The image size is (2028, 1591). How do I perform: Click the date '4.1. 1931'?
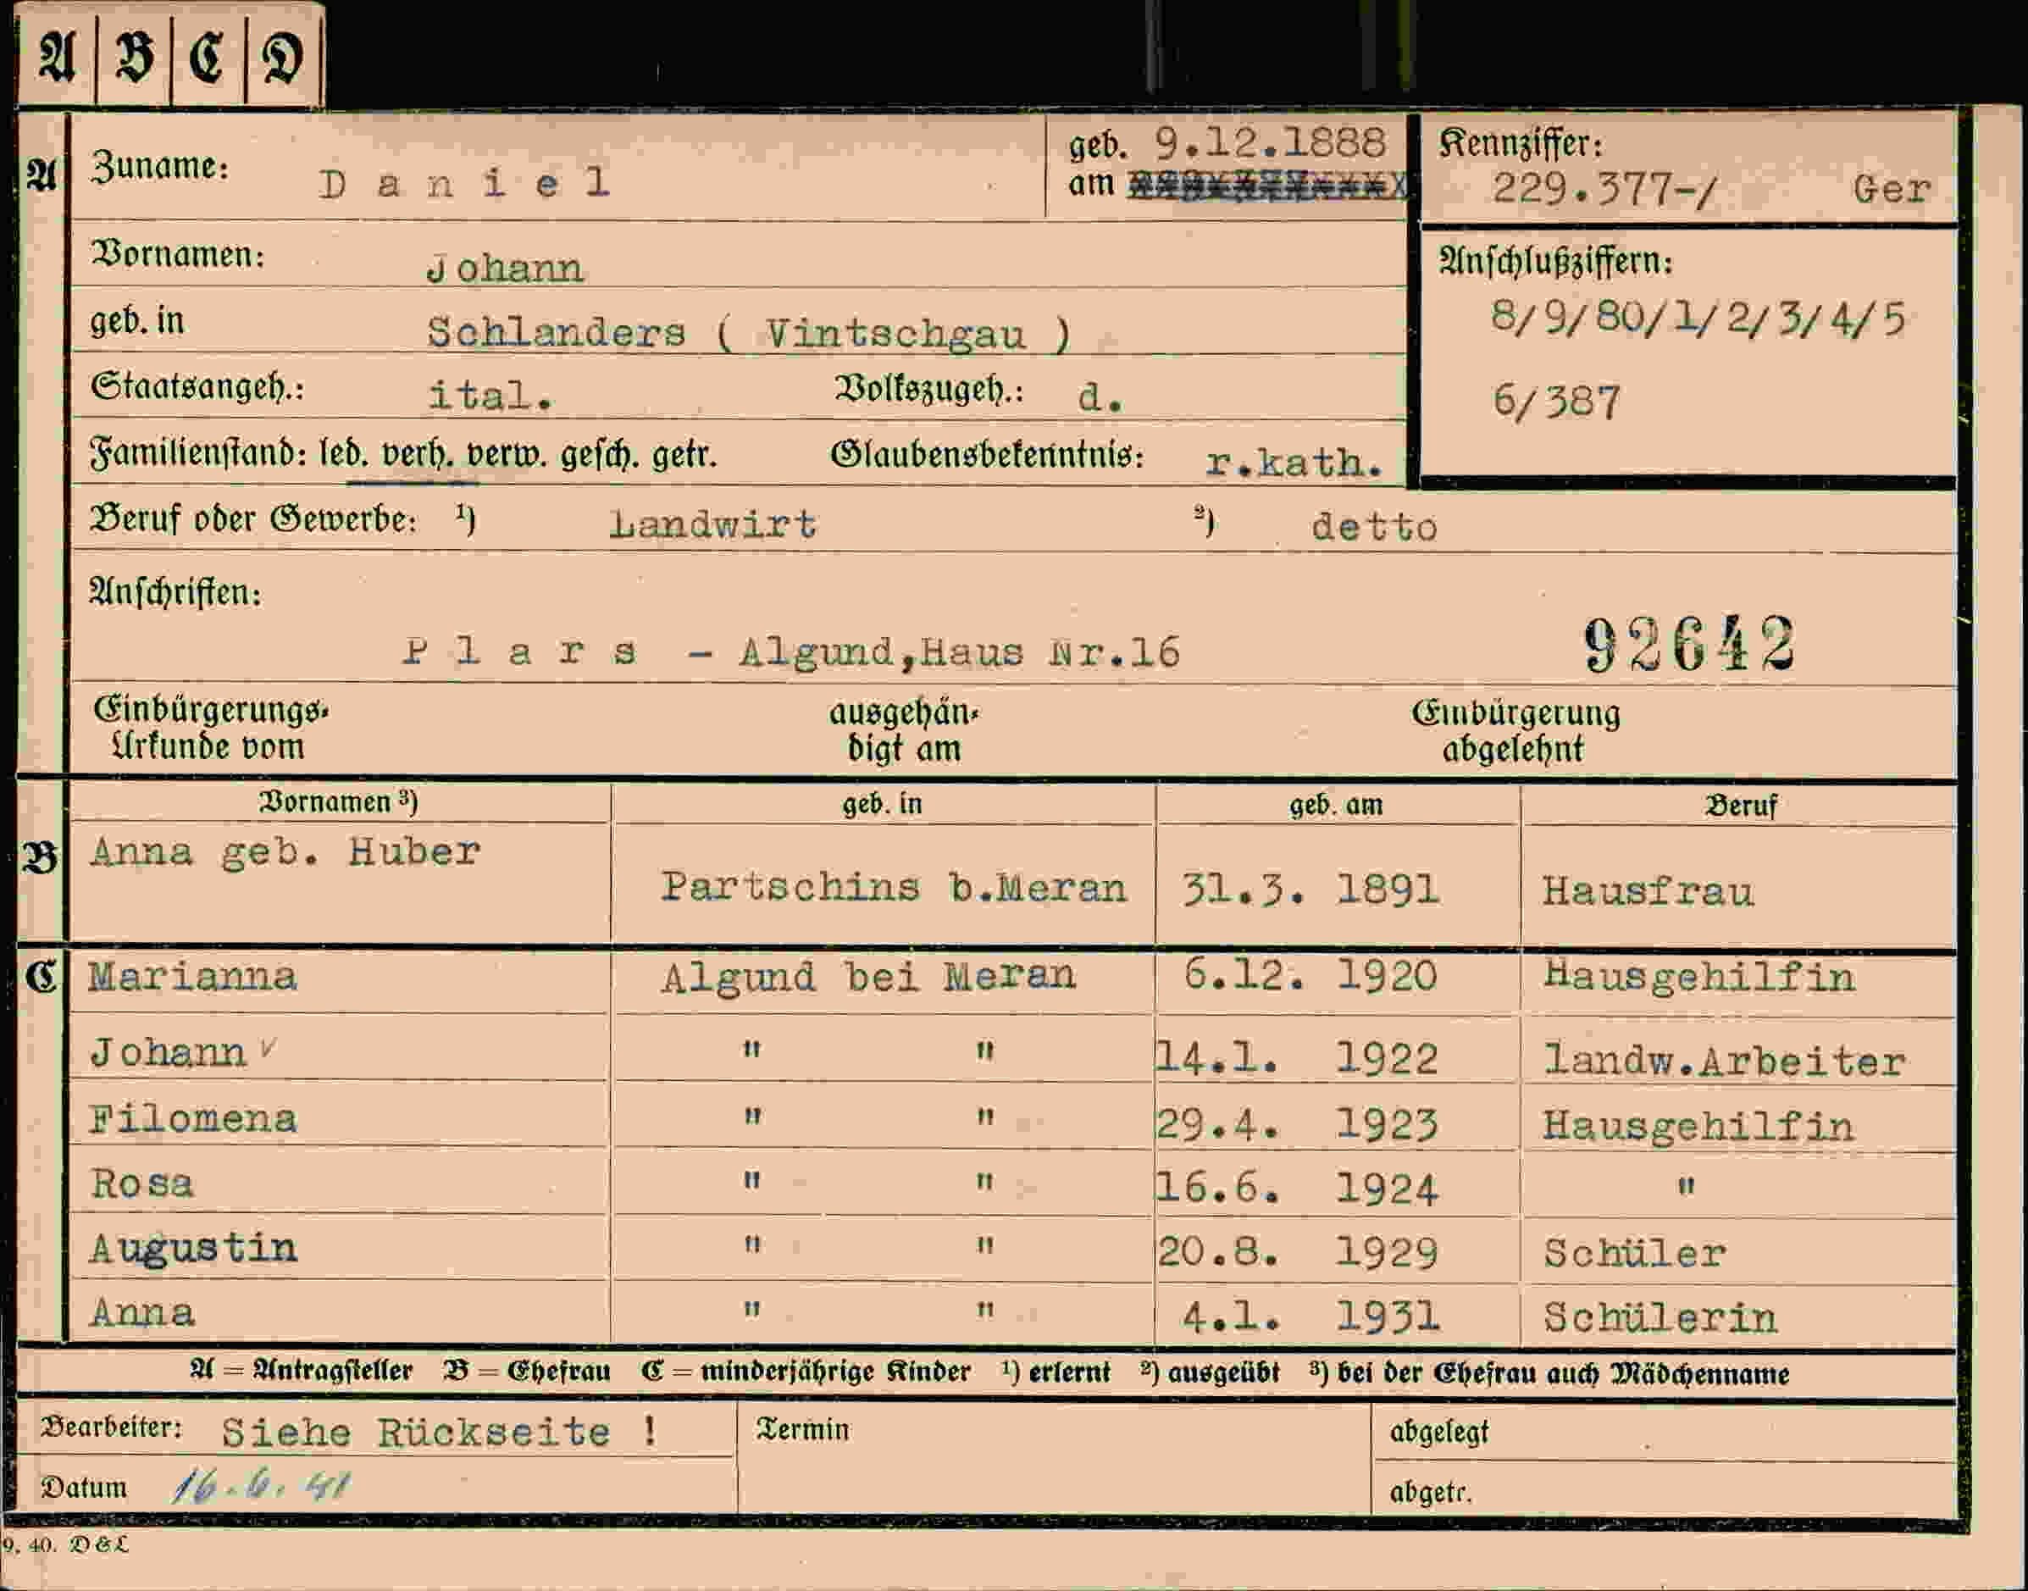1310,1318
